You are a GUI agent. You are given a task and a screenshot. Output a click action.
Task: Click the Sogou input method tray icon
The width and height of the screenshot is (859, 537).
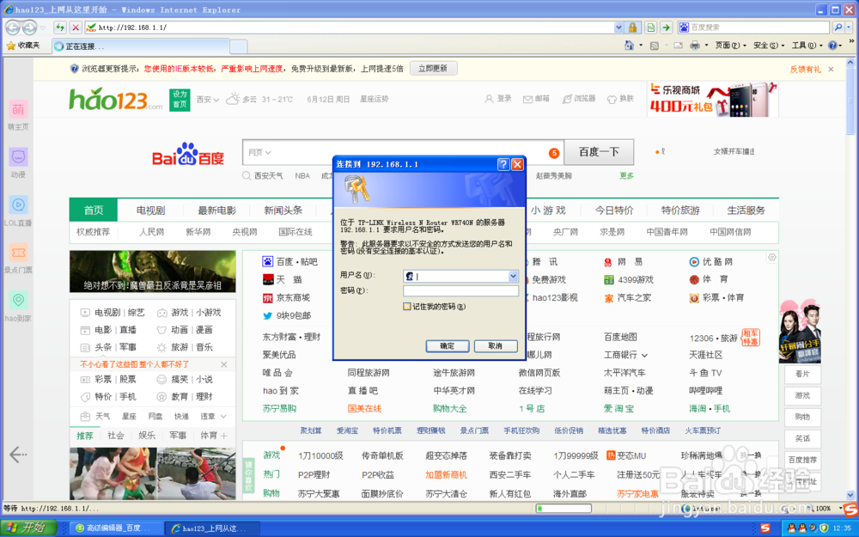765,528
